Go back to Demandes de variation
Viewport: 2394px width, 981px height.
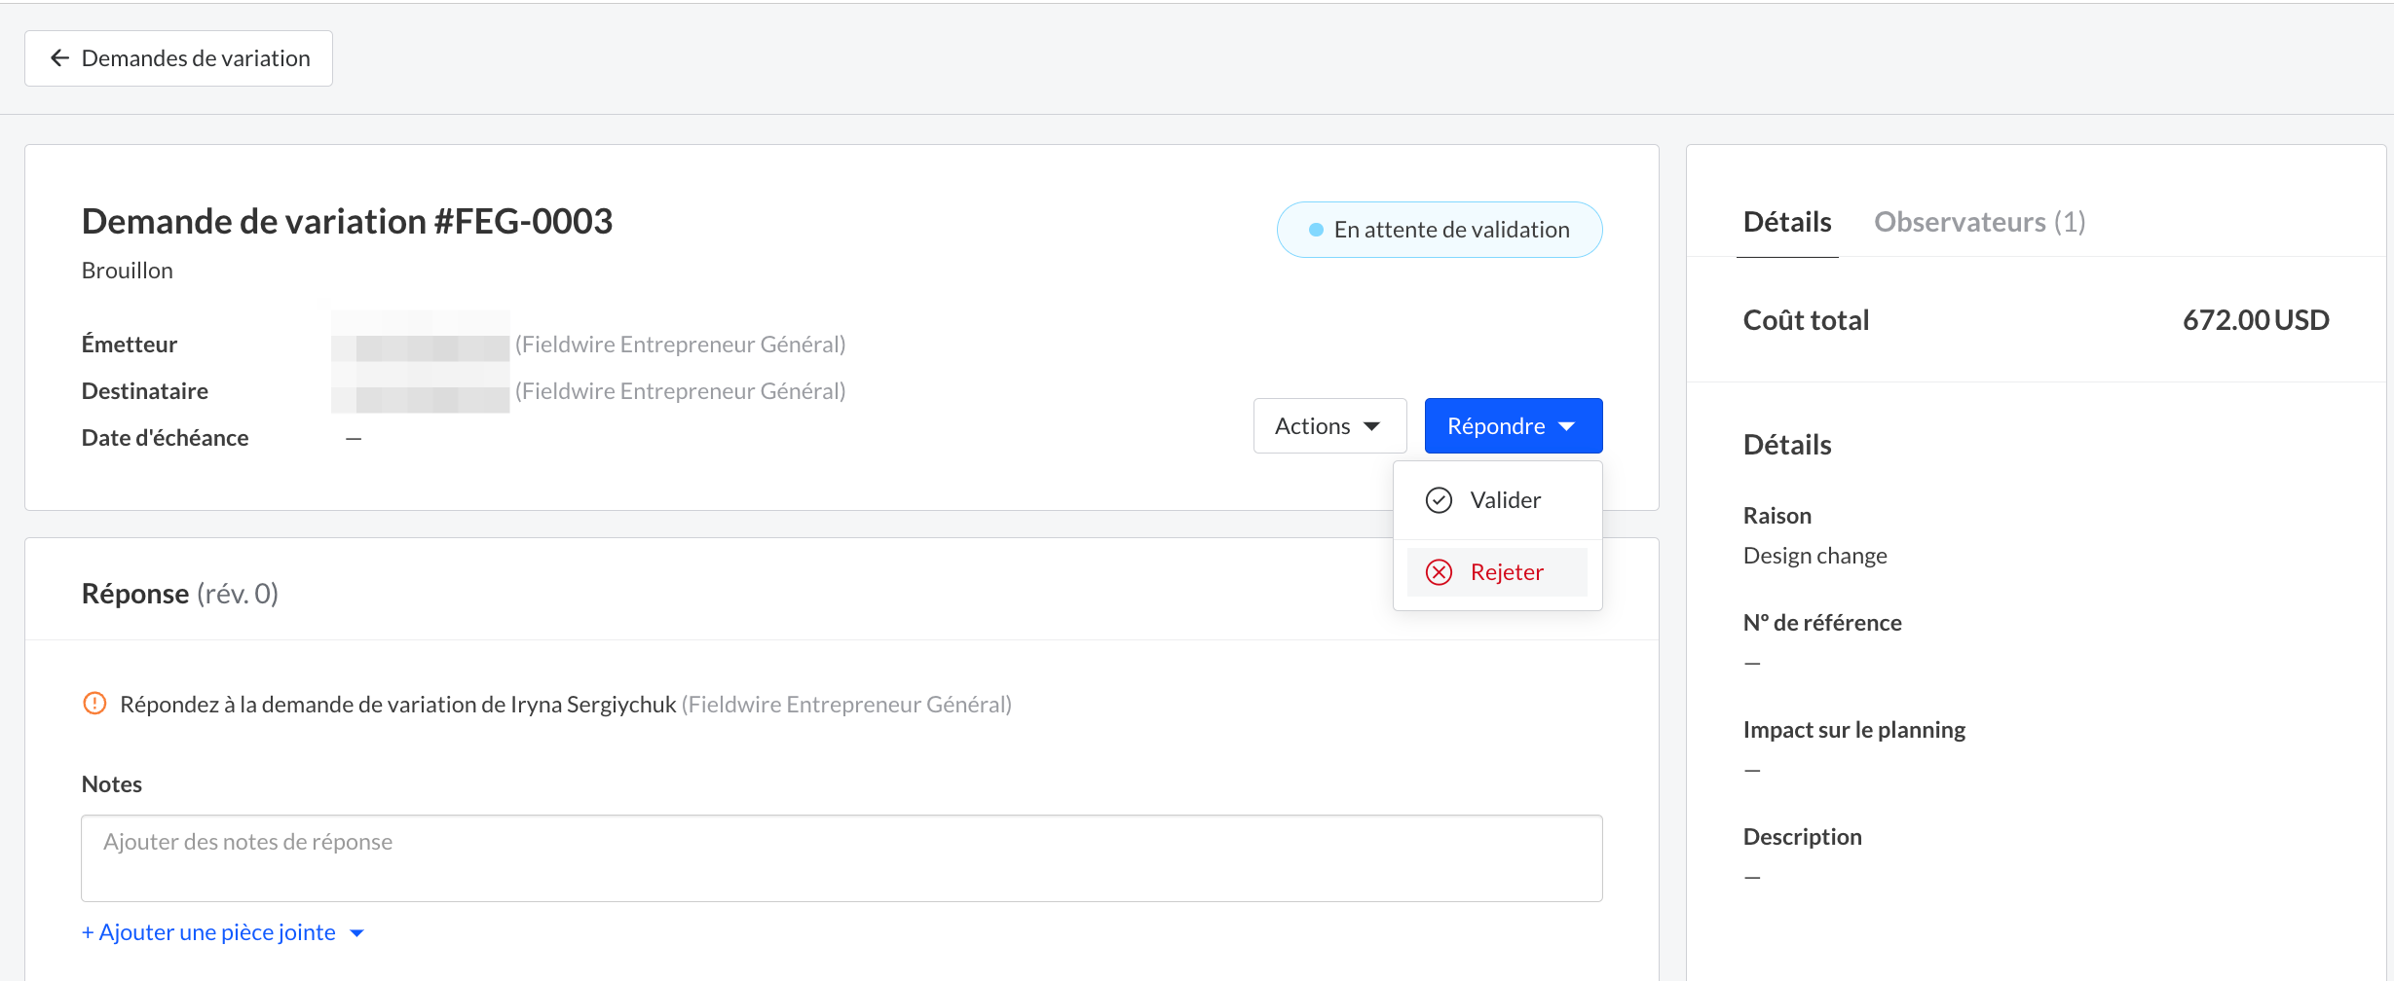[x=178, y=58]
